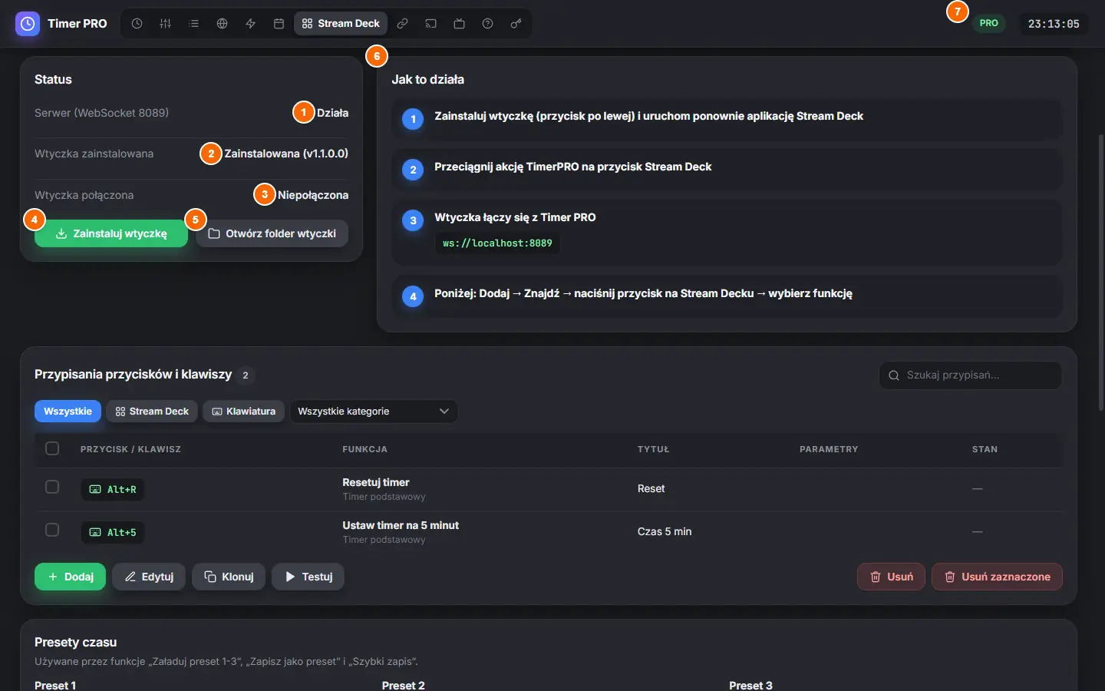Click the Usuń zaznaczone button
The width and height of the screenshot is (1105, 691).
(997, 577)
